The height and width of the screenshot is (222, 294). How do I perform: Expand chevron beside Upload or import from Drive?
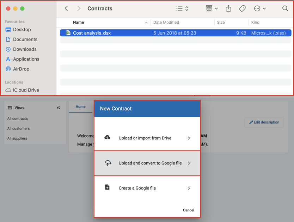click(189, 138)
